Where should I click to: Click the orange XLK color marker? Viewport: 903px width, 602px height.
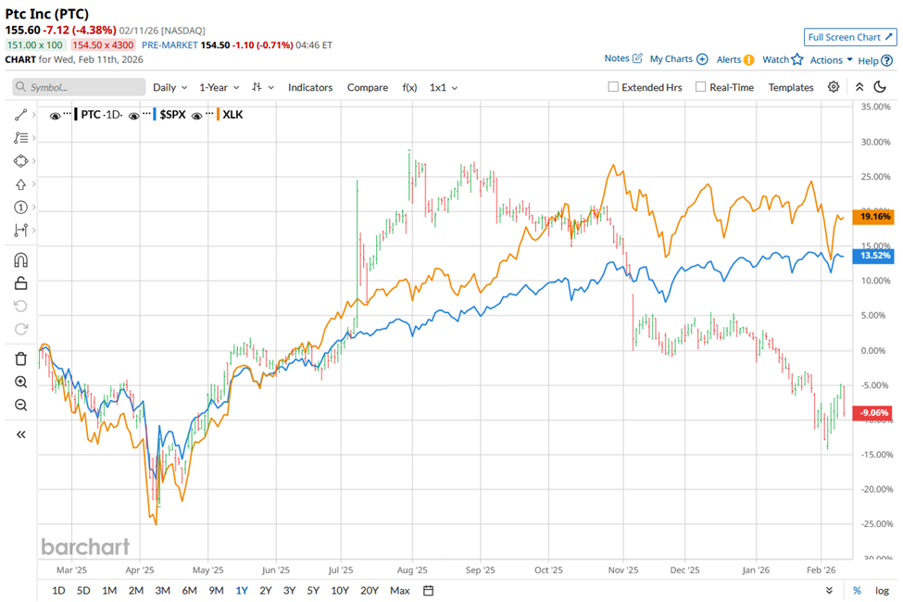218,114
